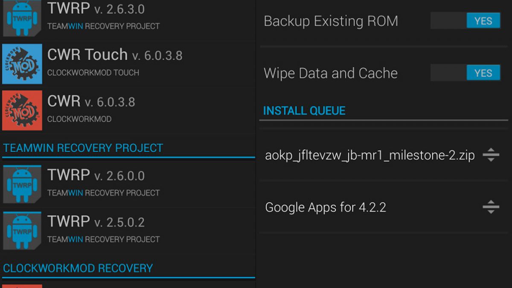Tap the Install Queue section header
This screenshot has width=512, height=288.
click(304, 111)
